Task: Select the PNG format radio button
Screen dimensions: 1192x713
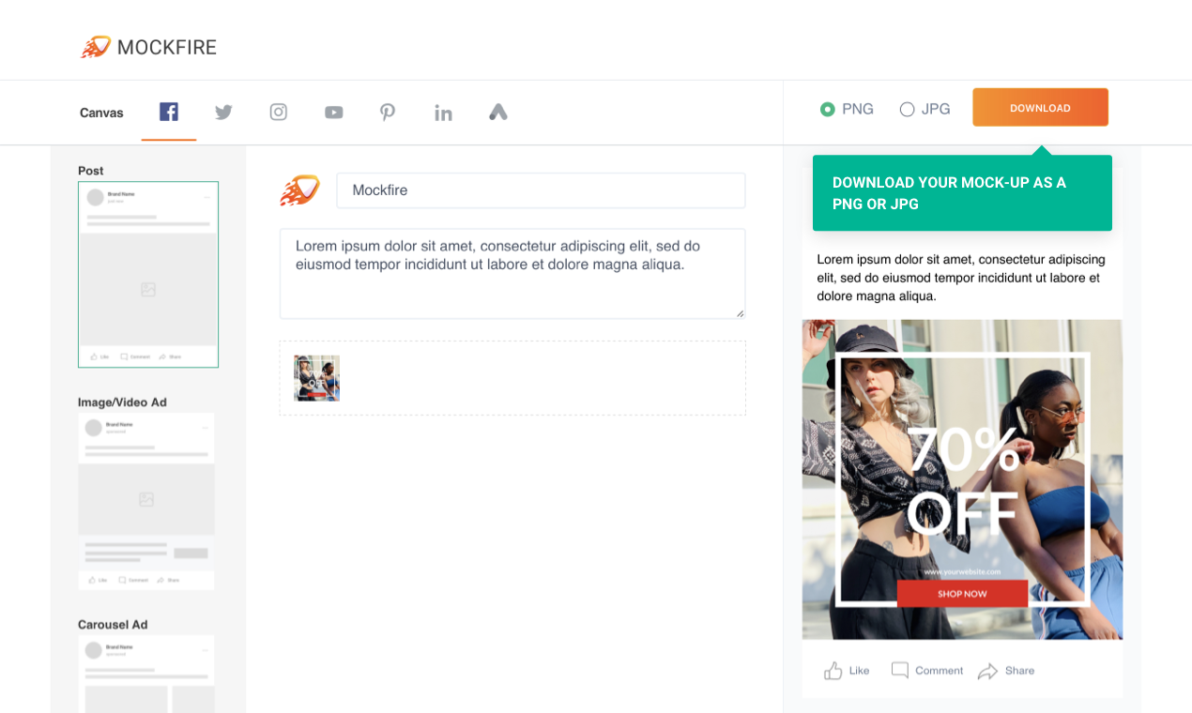Action: (x=827, y=109)
